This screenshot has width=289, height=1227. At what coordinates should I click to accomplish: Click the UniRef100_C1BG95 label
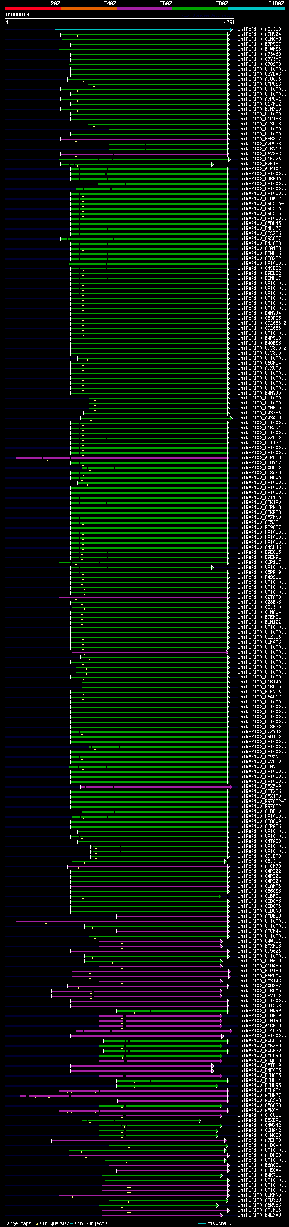click(x=259, y=687)
